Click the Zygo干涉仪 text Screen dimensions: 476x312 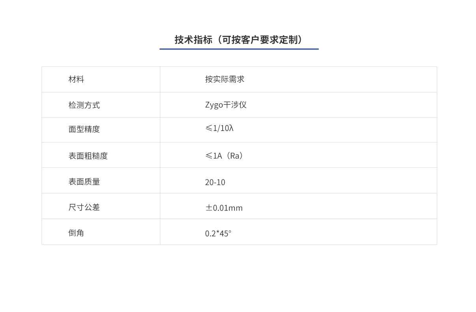(225, 105)
